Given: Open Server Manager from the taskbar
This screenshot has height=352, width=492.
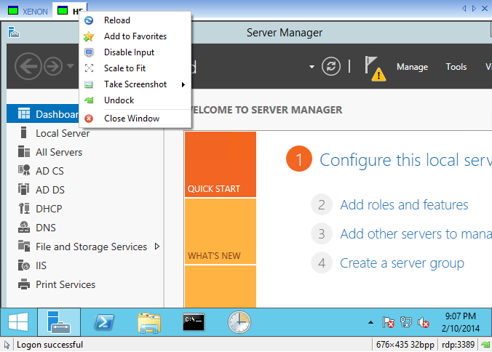Looking at the screenshot, I should coord(59,322).
